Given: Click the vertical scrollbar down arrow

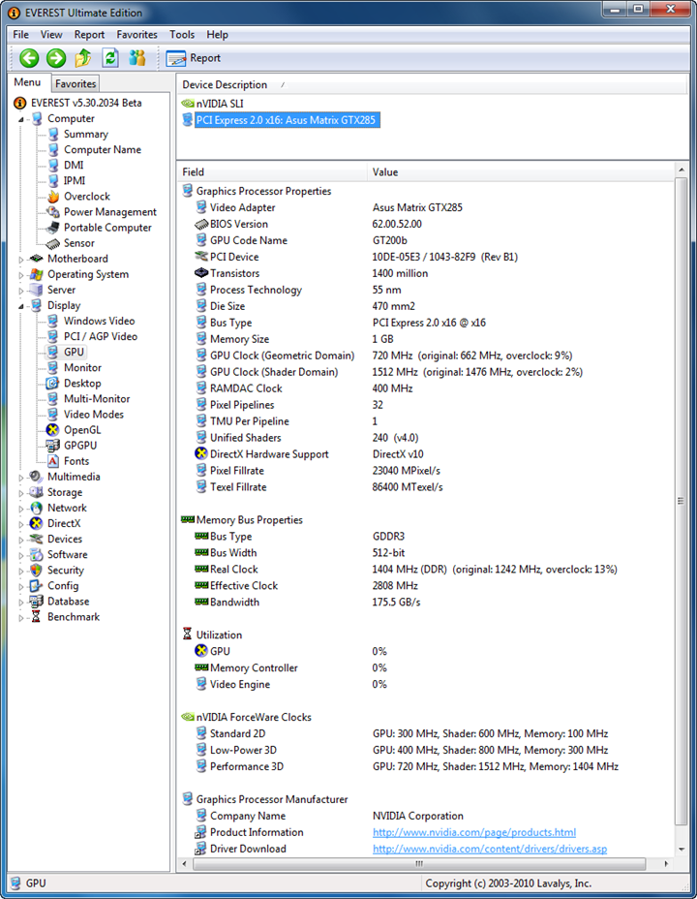Looking at the screenshot, I should [681, 850].
